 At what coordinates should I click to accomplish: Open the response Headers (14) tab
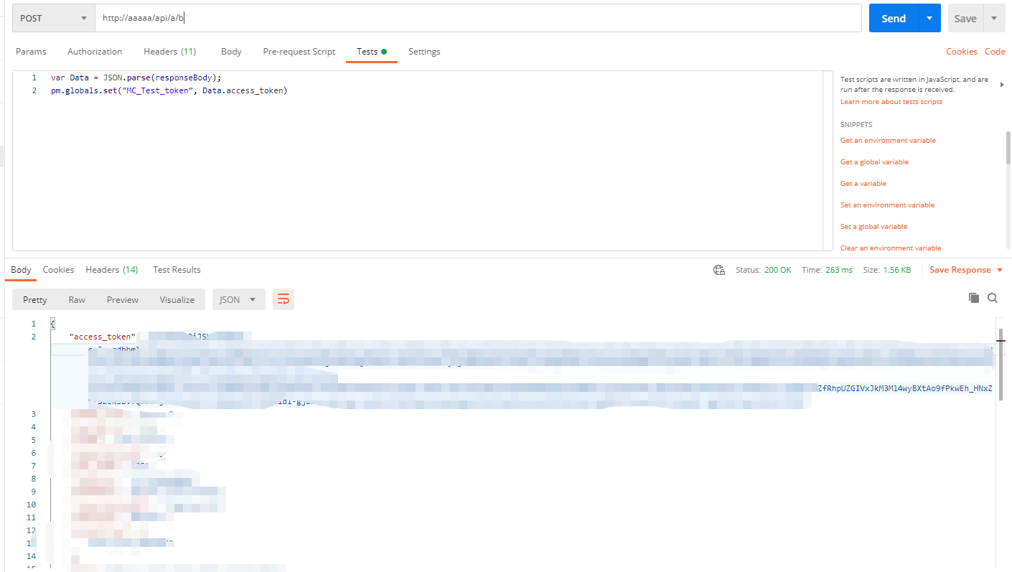pos(112,270)
